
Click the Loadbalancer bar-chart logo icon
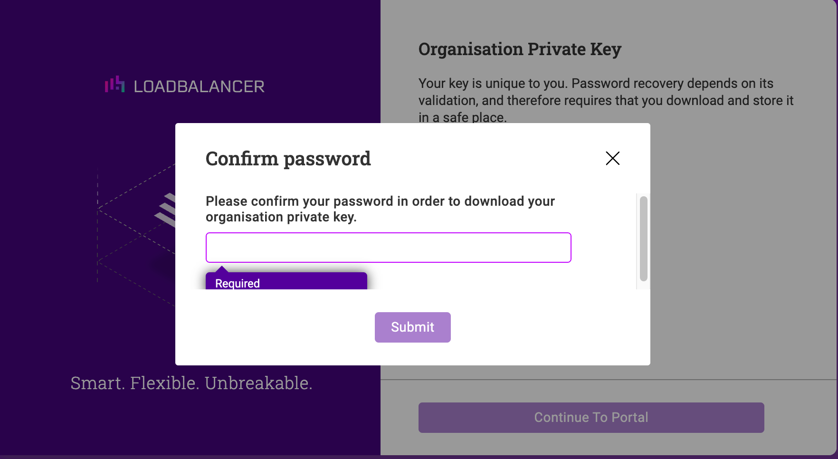click(115, 85)
